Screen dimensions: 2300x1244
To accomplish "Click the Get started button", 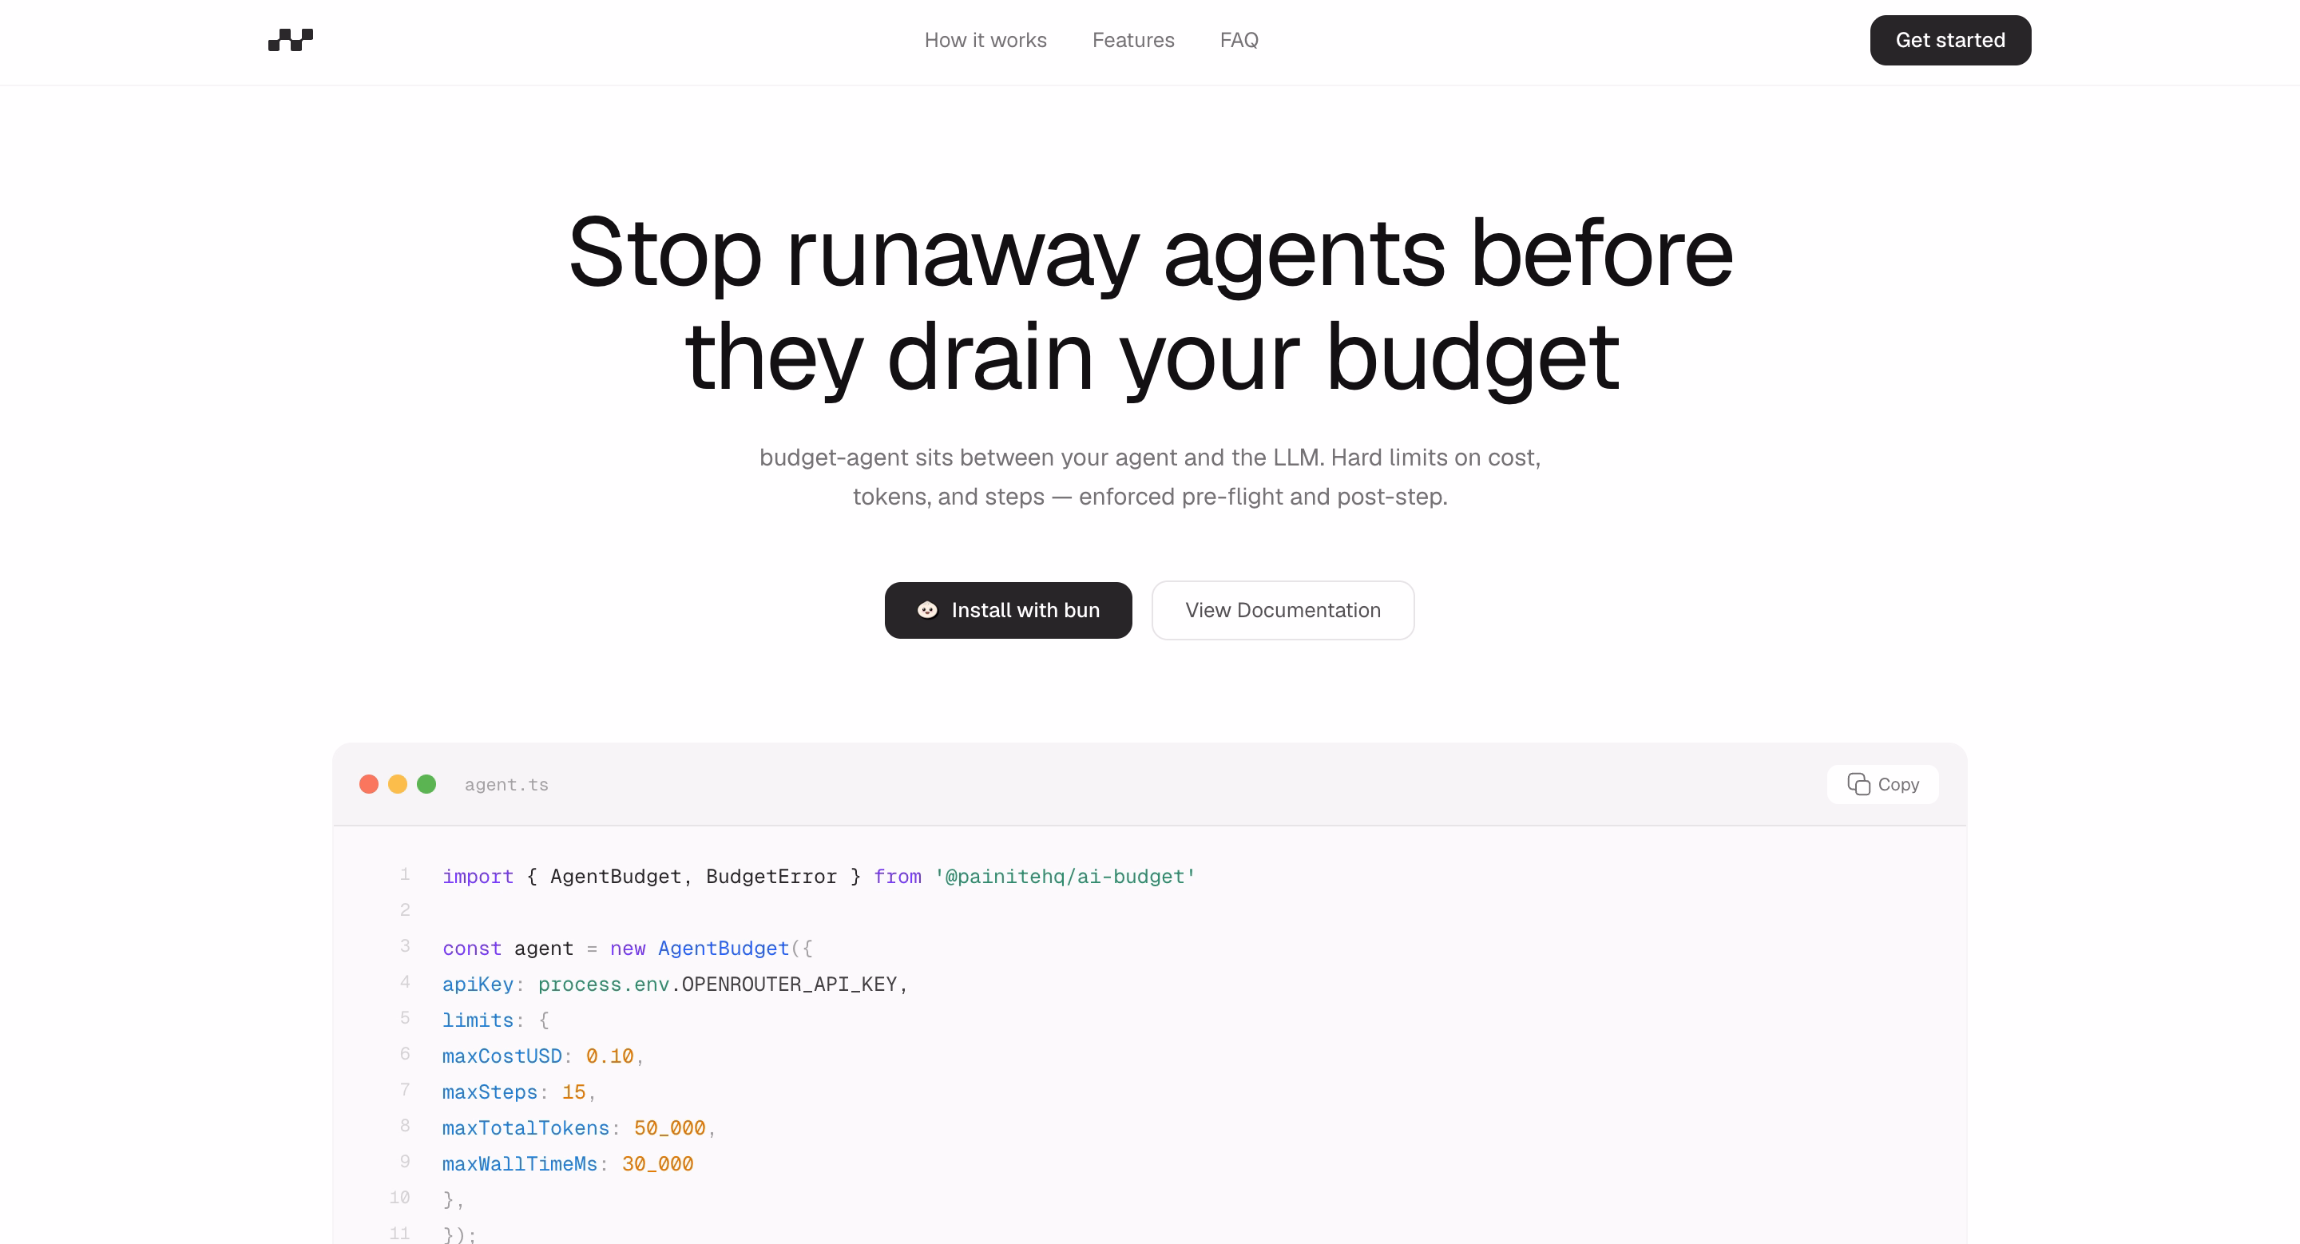I will coord(1950,40).
